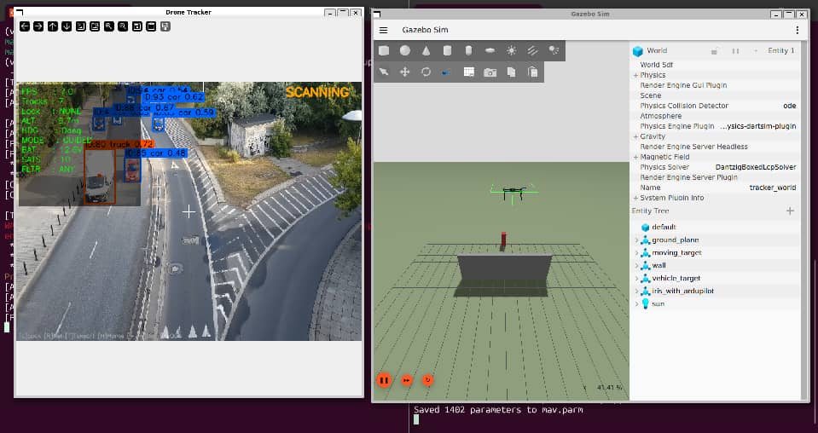Select the sun light entity
818x433 pixels.
pyautogui.click(x=658, y=303)
